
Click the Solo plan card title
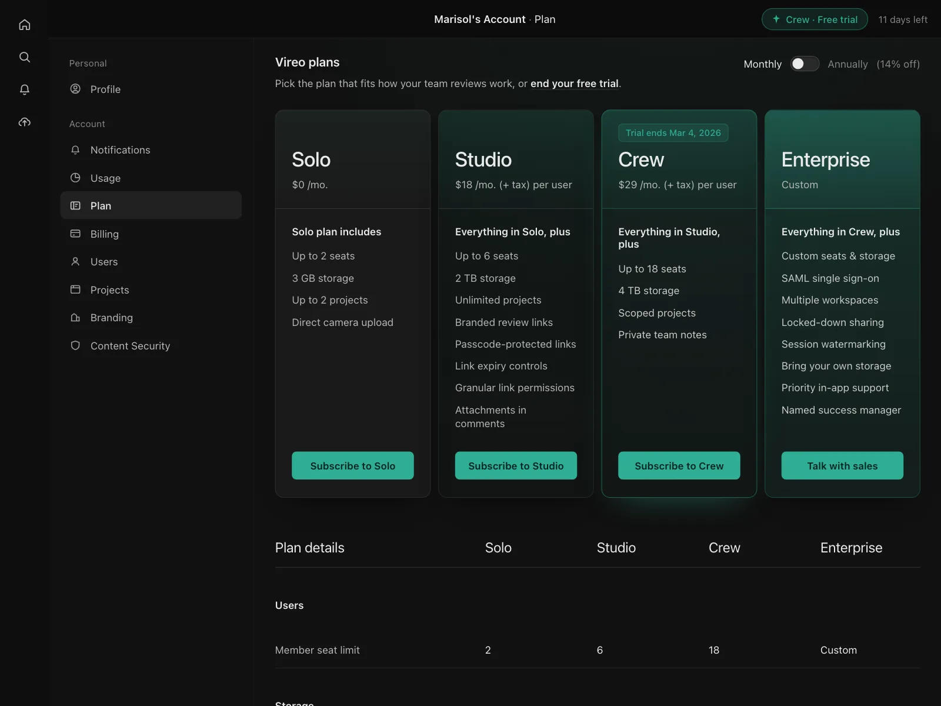[311, 159]
